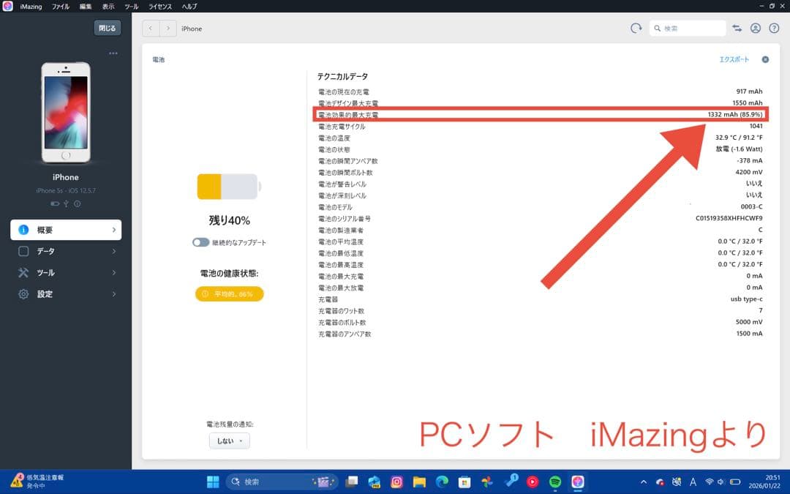The width and height of the screenshot is (790, 494).
Task: Click the battery status icon under the iPhone name
Action: pyautogui.click(x=53, y=204)
